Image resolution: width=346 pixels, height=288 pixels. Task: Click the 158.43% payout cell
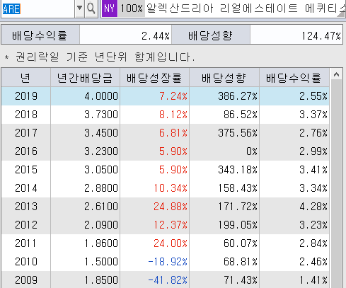tap(224, 188)
